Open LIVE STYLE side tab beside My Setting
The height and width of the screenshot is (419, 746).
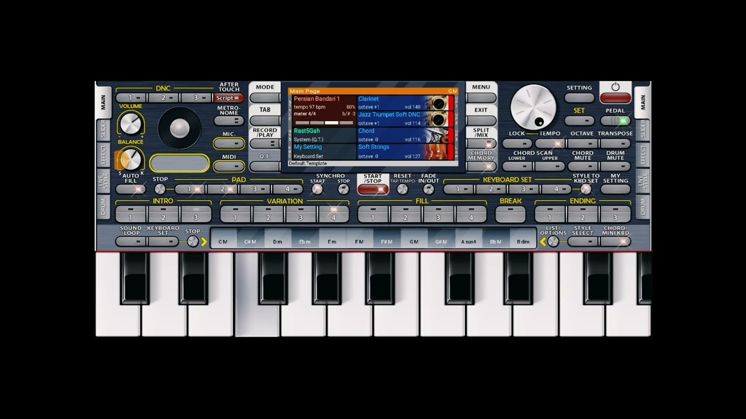coord(643,182)
